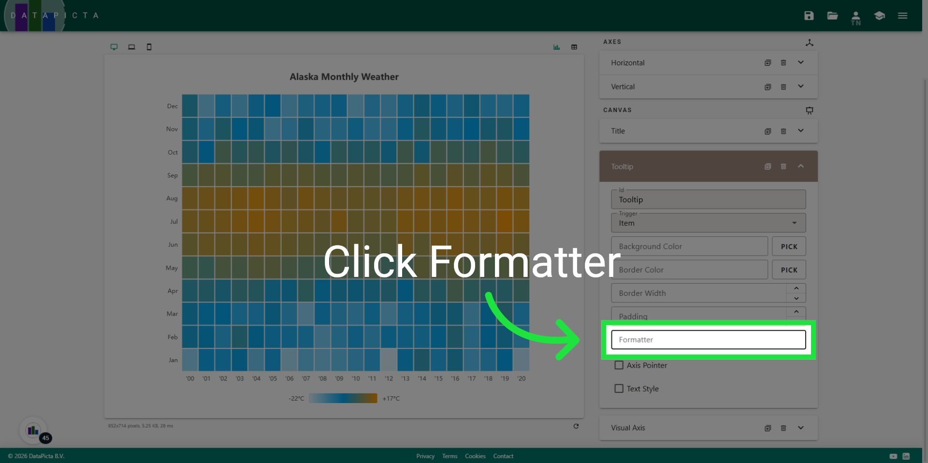Click the Dec label on vertical axis
This screenshot has height=463, width=928.
pyautogui.click(x=173, y=106)
